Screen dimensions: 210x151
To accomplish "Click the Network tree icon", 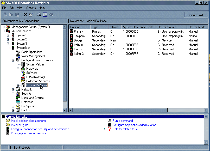I will [x=18, y=89].
